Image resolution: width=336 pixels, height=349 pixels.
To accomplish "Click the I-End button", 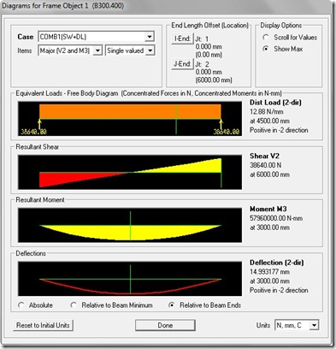I will click(x=182, y=38).
